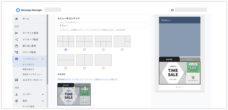Select the single-area layout radio

(103, 68)
